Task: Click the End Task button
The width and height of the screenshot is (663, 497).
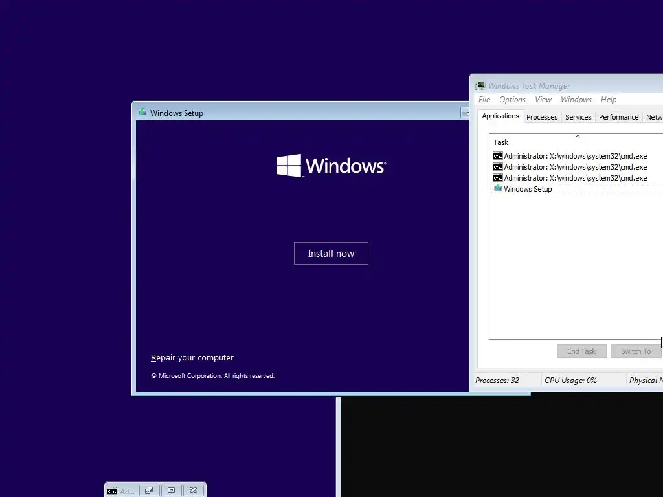Action: pos(581,351)
